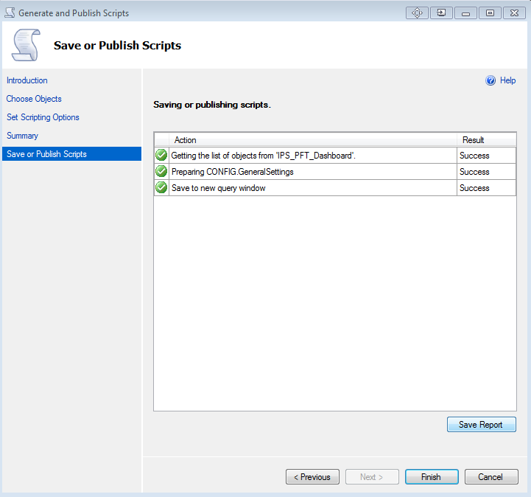Go to the Introduction step
This screenshot has width=531, height=497.
(27, 80)
